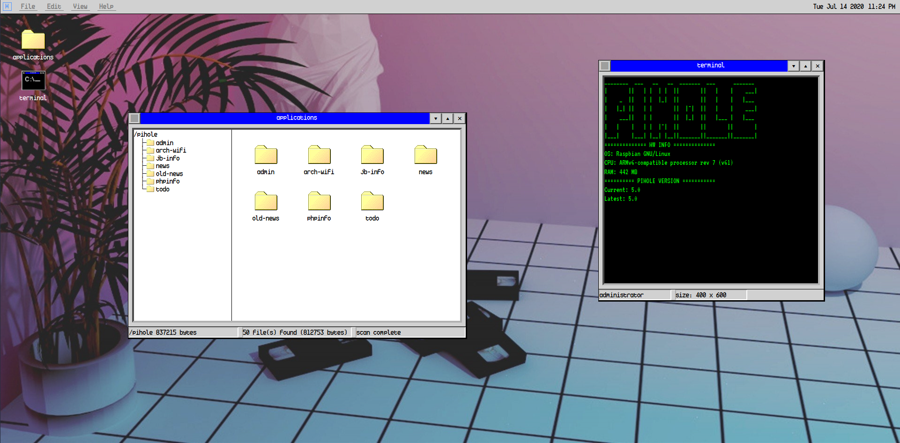Click the date and time clock
Screen dimensions: 900x443
[854, 7]
